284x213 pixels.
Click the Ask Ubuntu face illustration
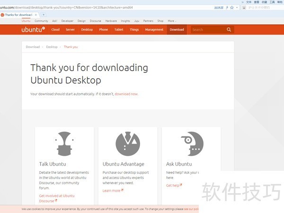[x=192, y=143]
